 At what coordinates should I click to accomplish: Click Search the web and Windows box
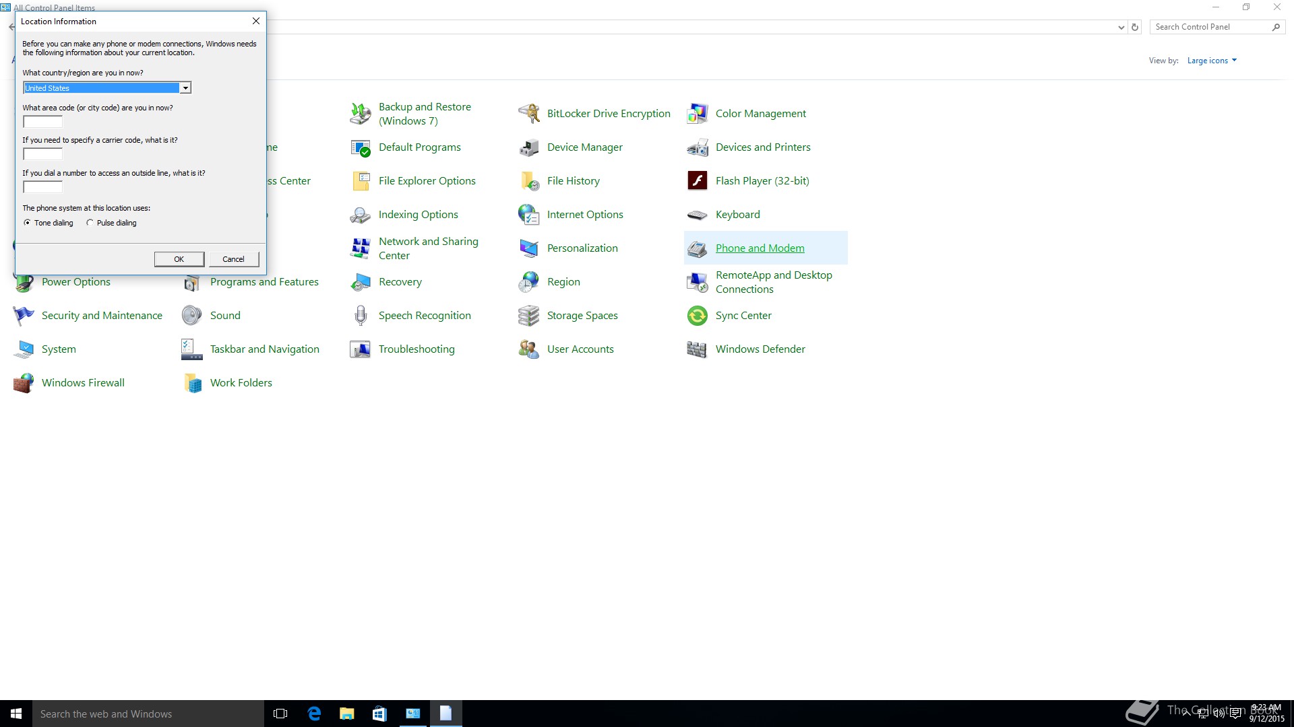148,714
